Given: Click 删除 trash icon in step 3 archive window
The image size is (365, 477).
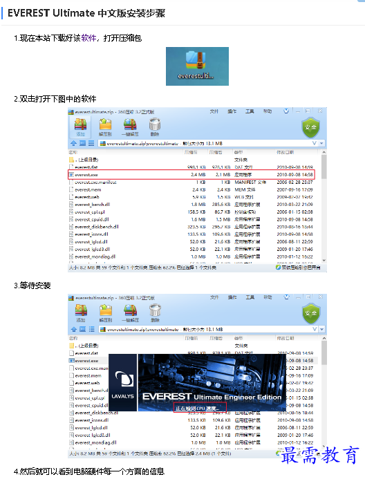Looking at the screenshot, I should pos(155,313).
